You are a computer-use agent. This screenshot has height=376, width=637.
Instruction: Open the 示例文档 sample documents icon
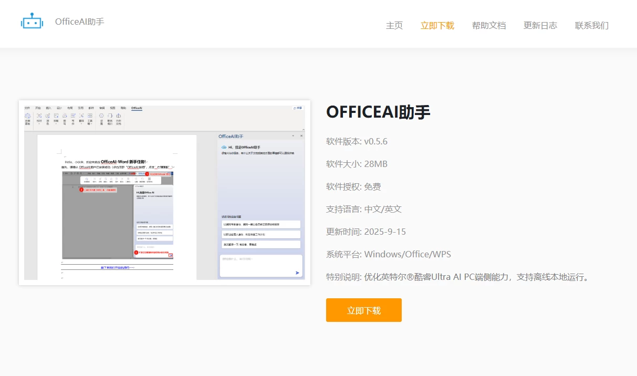(119, 116)
